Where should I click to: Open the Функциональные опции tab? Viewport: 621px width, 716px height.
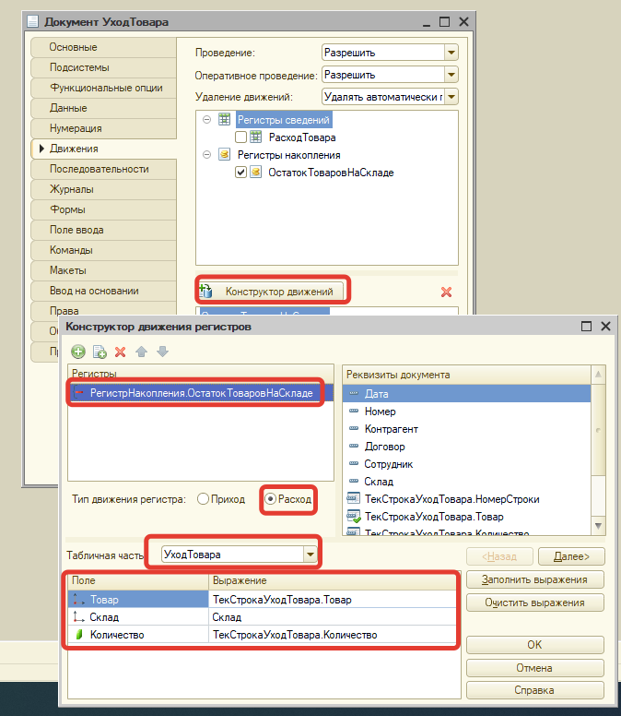coord(103,88)
